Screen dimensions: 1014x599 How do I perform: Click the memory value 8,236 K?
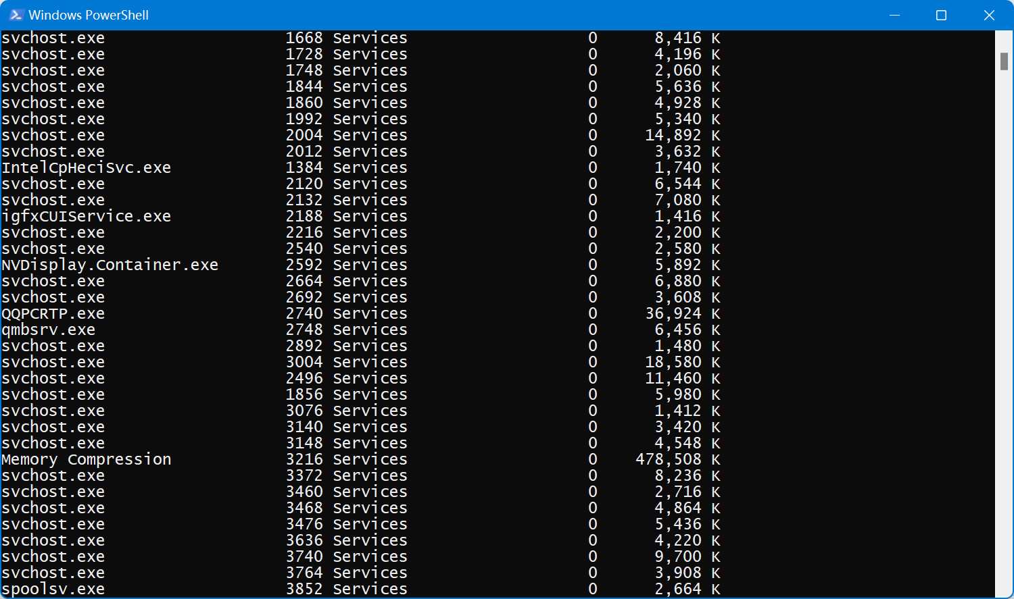click(687, 475)
